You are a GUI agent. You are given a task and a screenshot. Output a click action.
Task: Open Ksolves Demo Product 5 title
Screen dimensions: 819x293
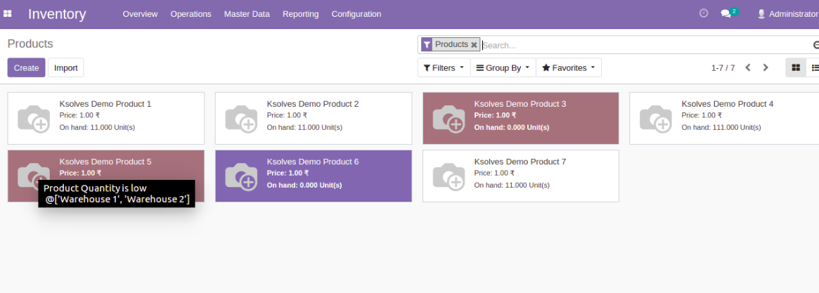105,162
